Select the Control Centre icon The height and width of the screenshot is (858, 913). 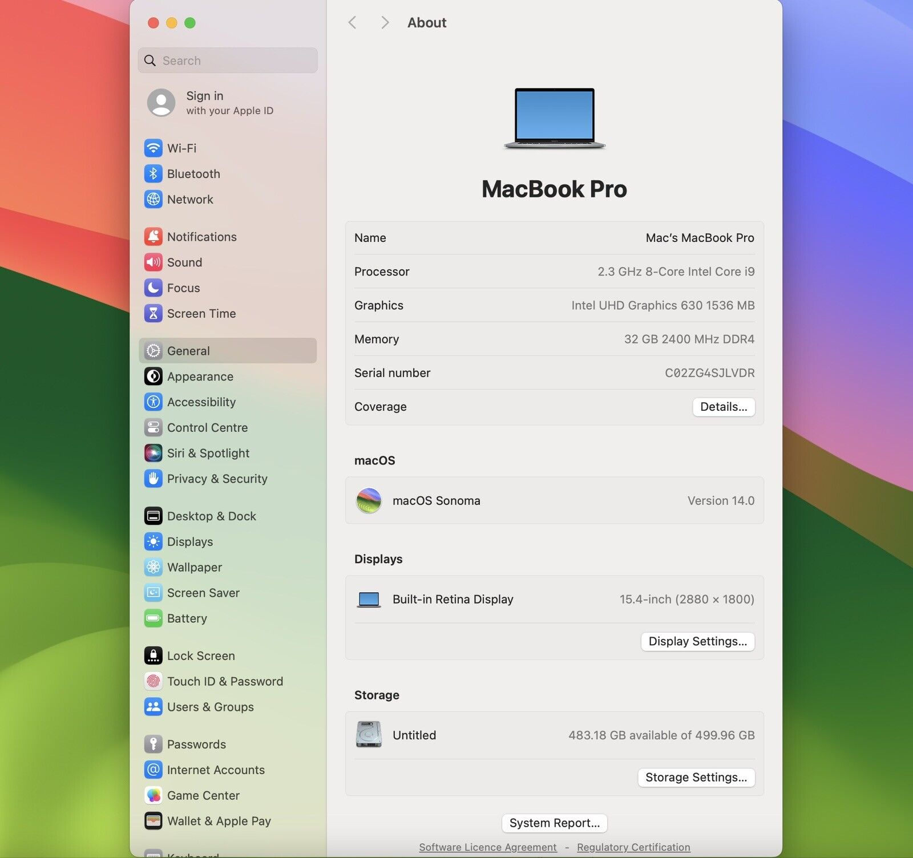[153, 428]
